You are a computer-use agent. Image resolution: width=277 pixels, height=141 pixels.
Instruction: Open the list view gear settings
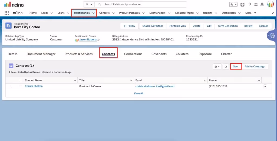pos(217,67)
